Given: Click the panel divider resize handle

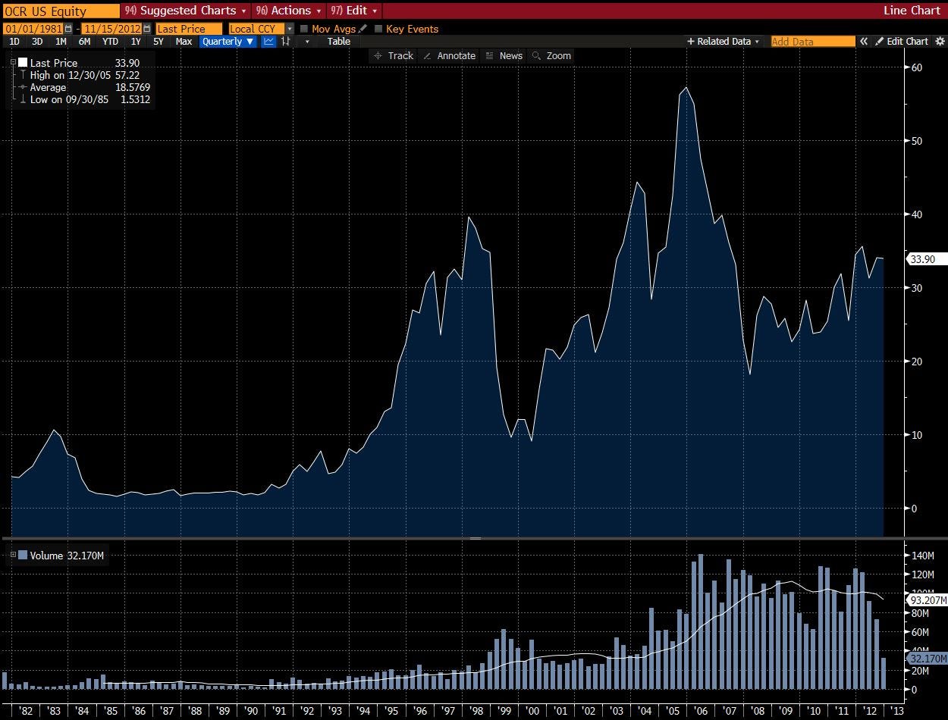Looking at the screenshot, I should 475,538.
